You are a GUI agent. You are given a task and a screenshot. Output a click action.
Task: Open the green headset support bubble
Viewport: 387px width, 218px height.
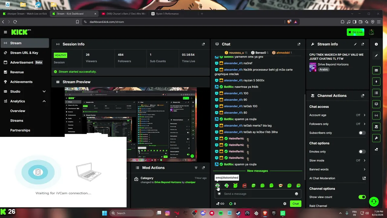[x=374, y=201]
